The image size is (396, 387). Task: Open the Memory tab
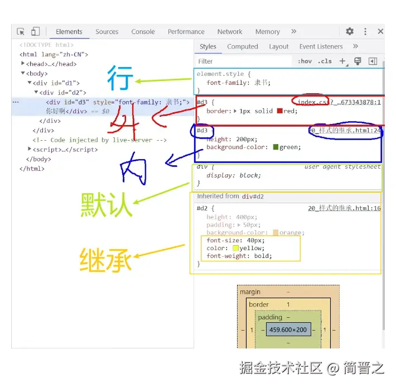[x=268, y=32]
